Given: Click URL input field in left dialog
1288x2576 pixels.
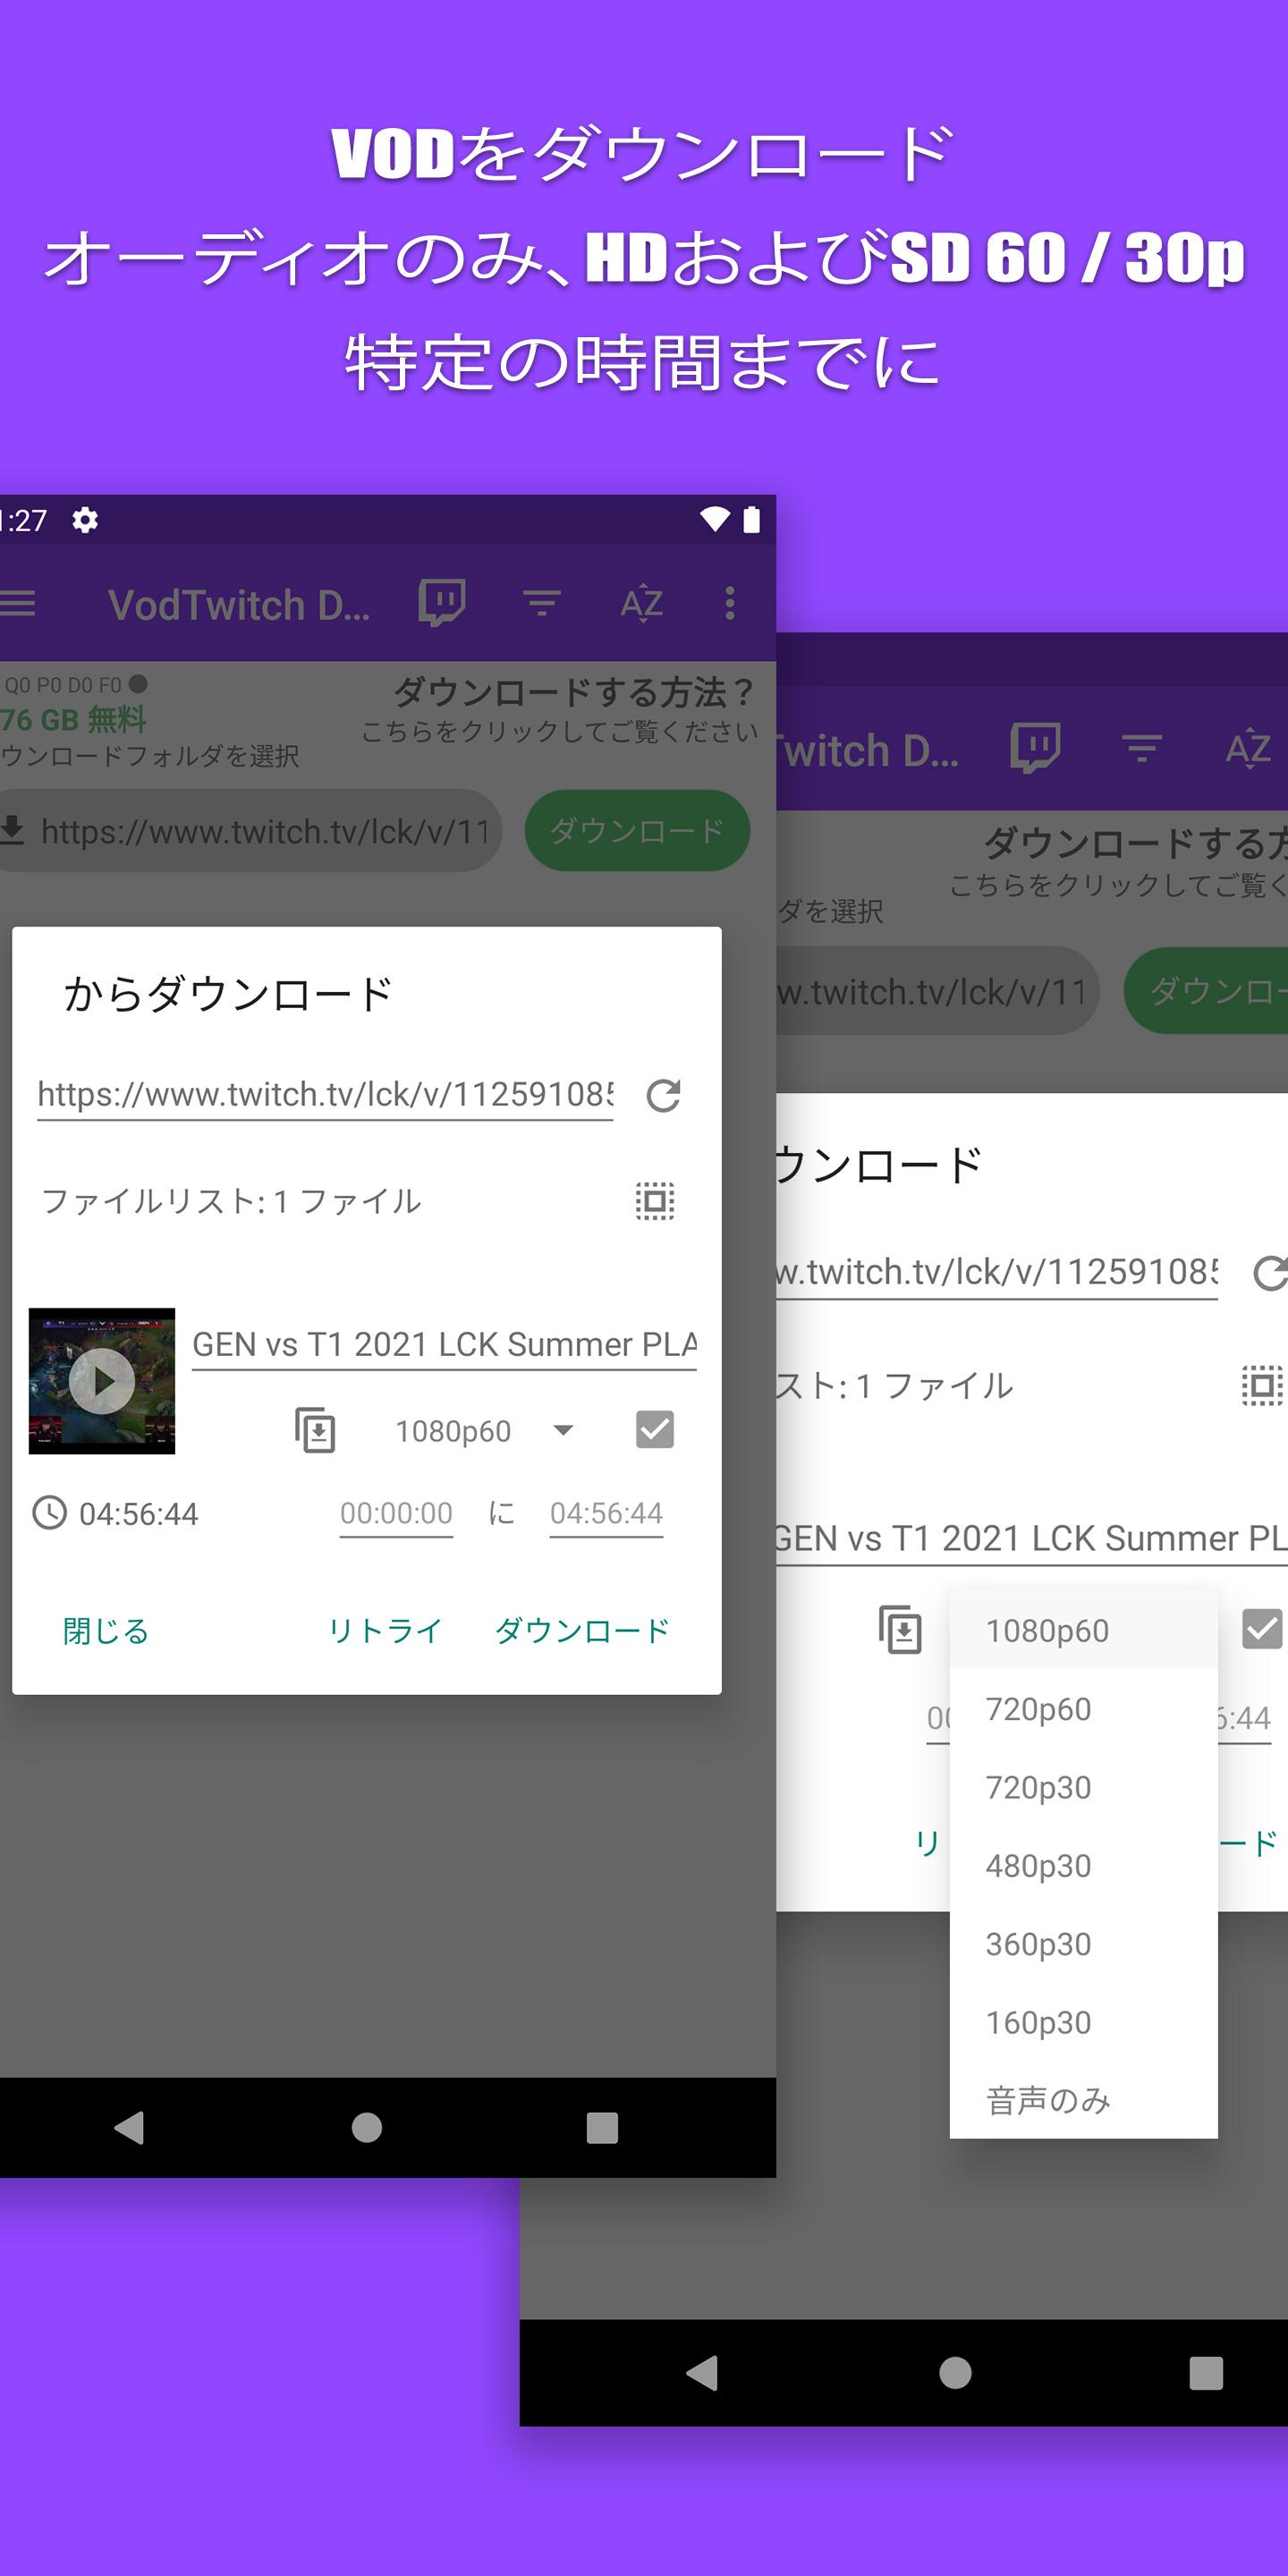Looking at the screenshot, I should [x=325, y=1095].
